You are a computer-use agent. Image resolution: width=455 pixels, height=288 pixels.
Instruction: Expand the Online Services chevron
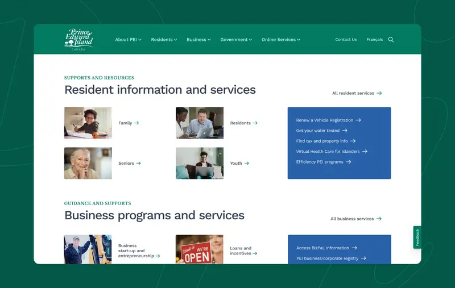click(299, 40)
